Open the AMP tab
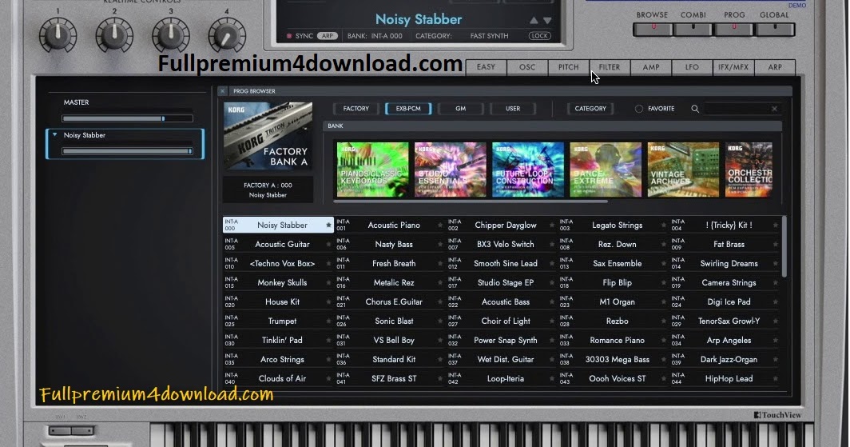This screenshot has width=850, height=447. [x=651, y=67]
